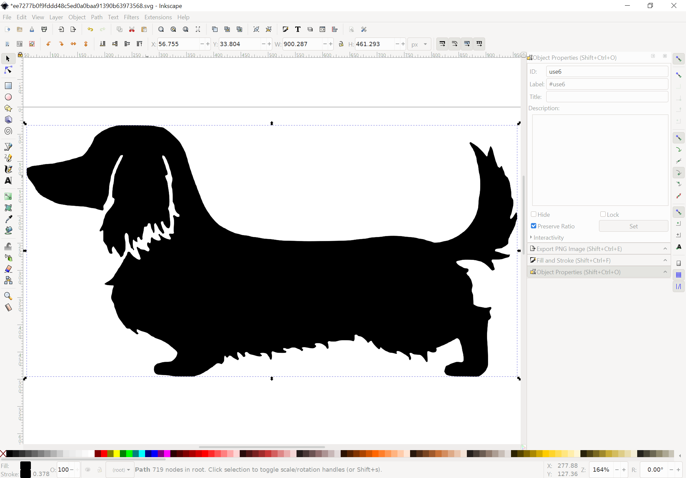Select the Spiral tool
686x478 pixels.
click(x=8, y=131)
